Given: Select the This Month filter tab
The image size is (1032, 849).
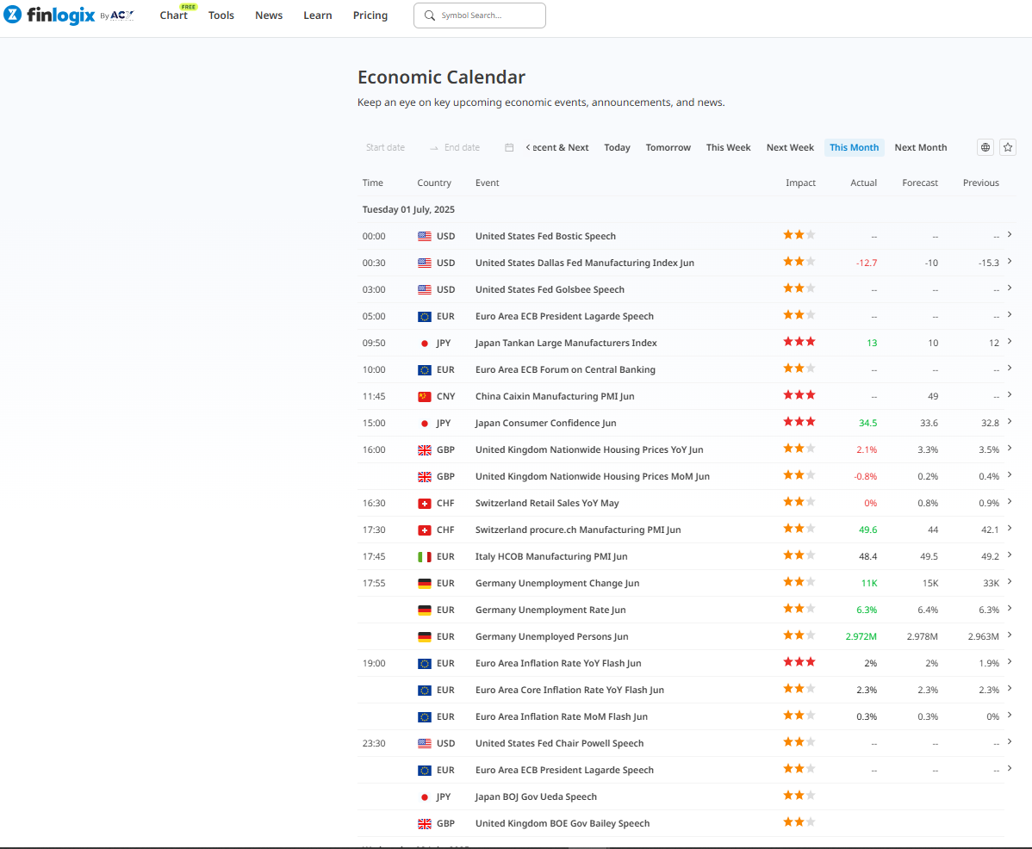Looking at the screenshot, I should tap(854, 147).
